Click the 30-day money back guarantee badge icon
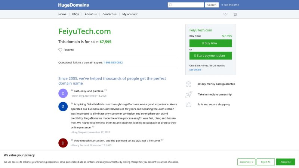The height and width of the screenshot is (168, 299). click(189, 84)
